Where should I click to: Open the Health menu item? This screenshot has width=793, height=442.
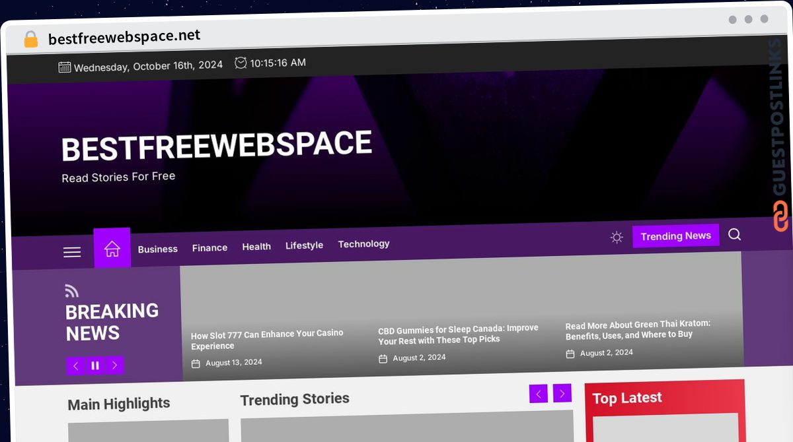tap(256, 246)
